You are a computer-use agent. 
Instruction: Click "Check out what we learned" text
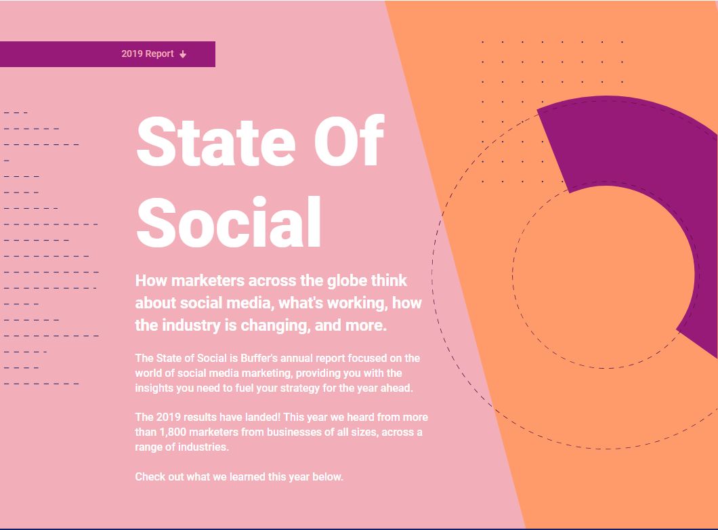pos(239,476)
